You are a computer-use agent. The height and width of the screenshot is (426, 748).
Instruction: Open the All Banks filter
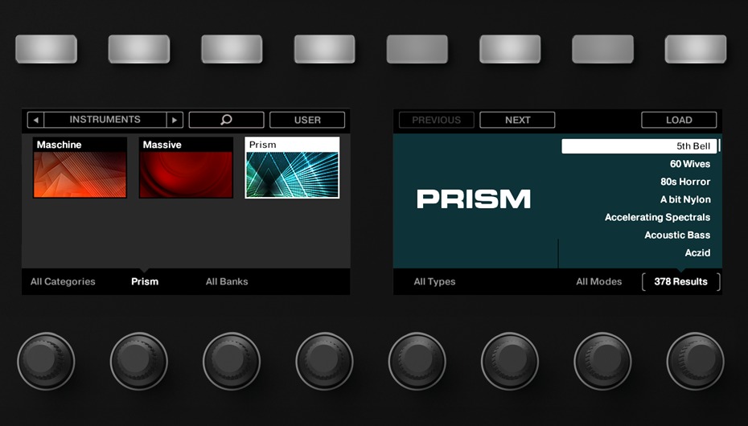tap(227, 281)
